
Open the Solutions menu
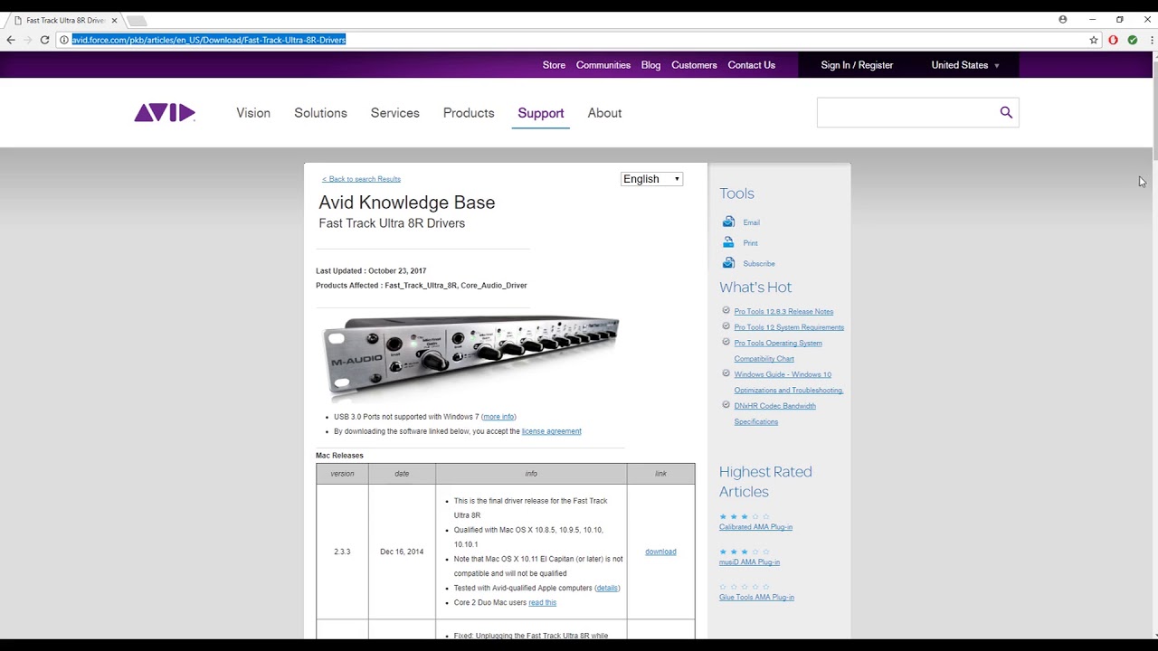(x=320, y=113)
